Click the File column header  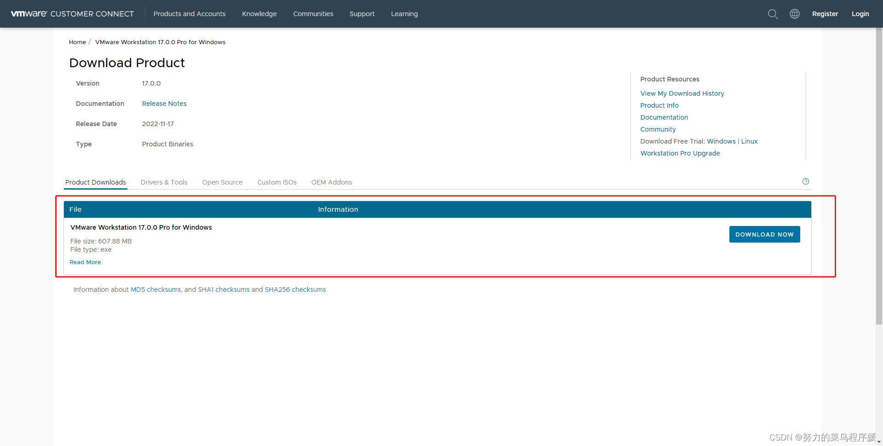point(75,209)
